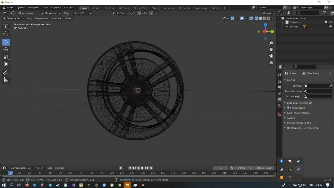Toggle viewport overlays display
334x188 pixels.
point(242,18)
